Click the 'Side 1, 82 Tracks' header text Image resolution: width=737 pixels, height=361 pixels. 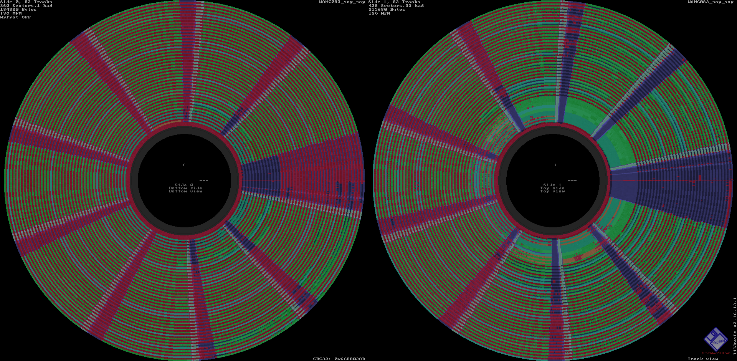pos(394,2)
